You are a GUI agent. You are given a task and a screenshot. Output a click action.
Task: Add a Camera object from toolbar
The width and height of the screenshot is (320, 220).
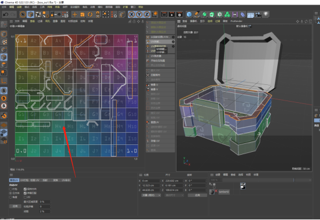pyautogui.click(x=258, y=14)
